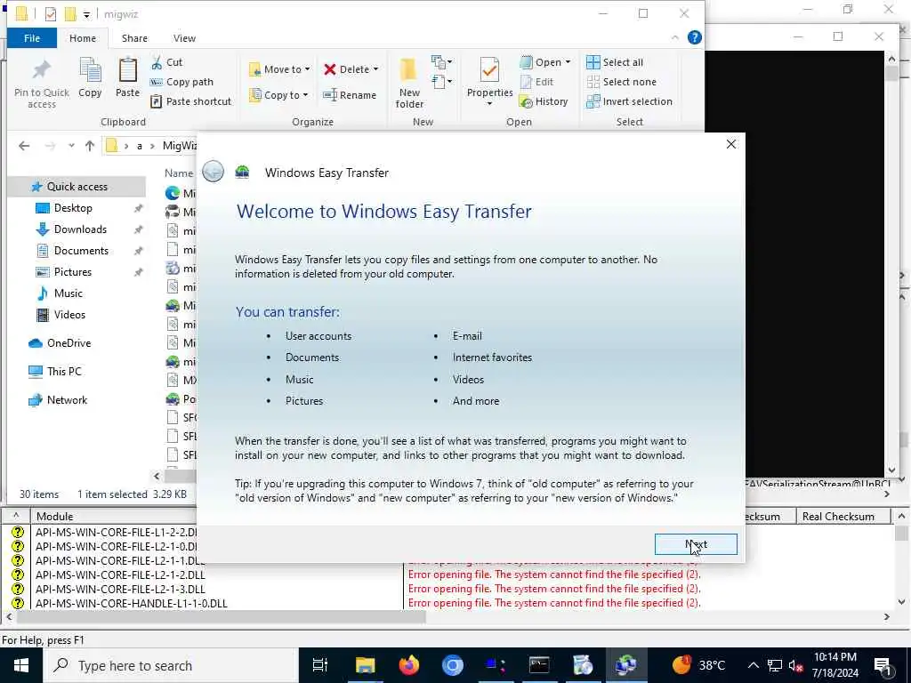Click the volume icon in system tray
This screenshot has height=683, width=911.
click(x=795, y=666)
